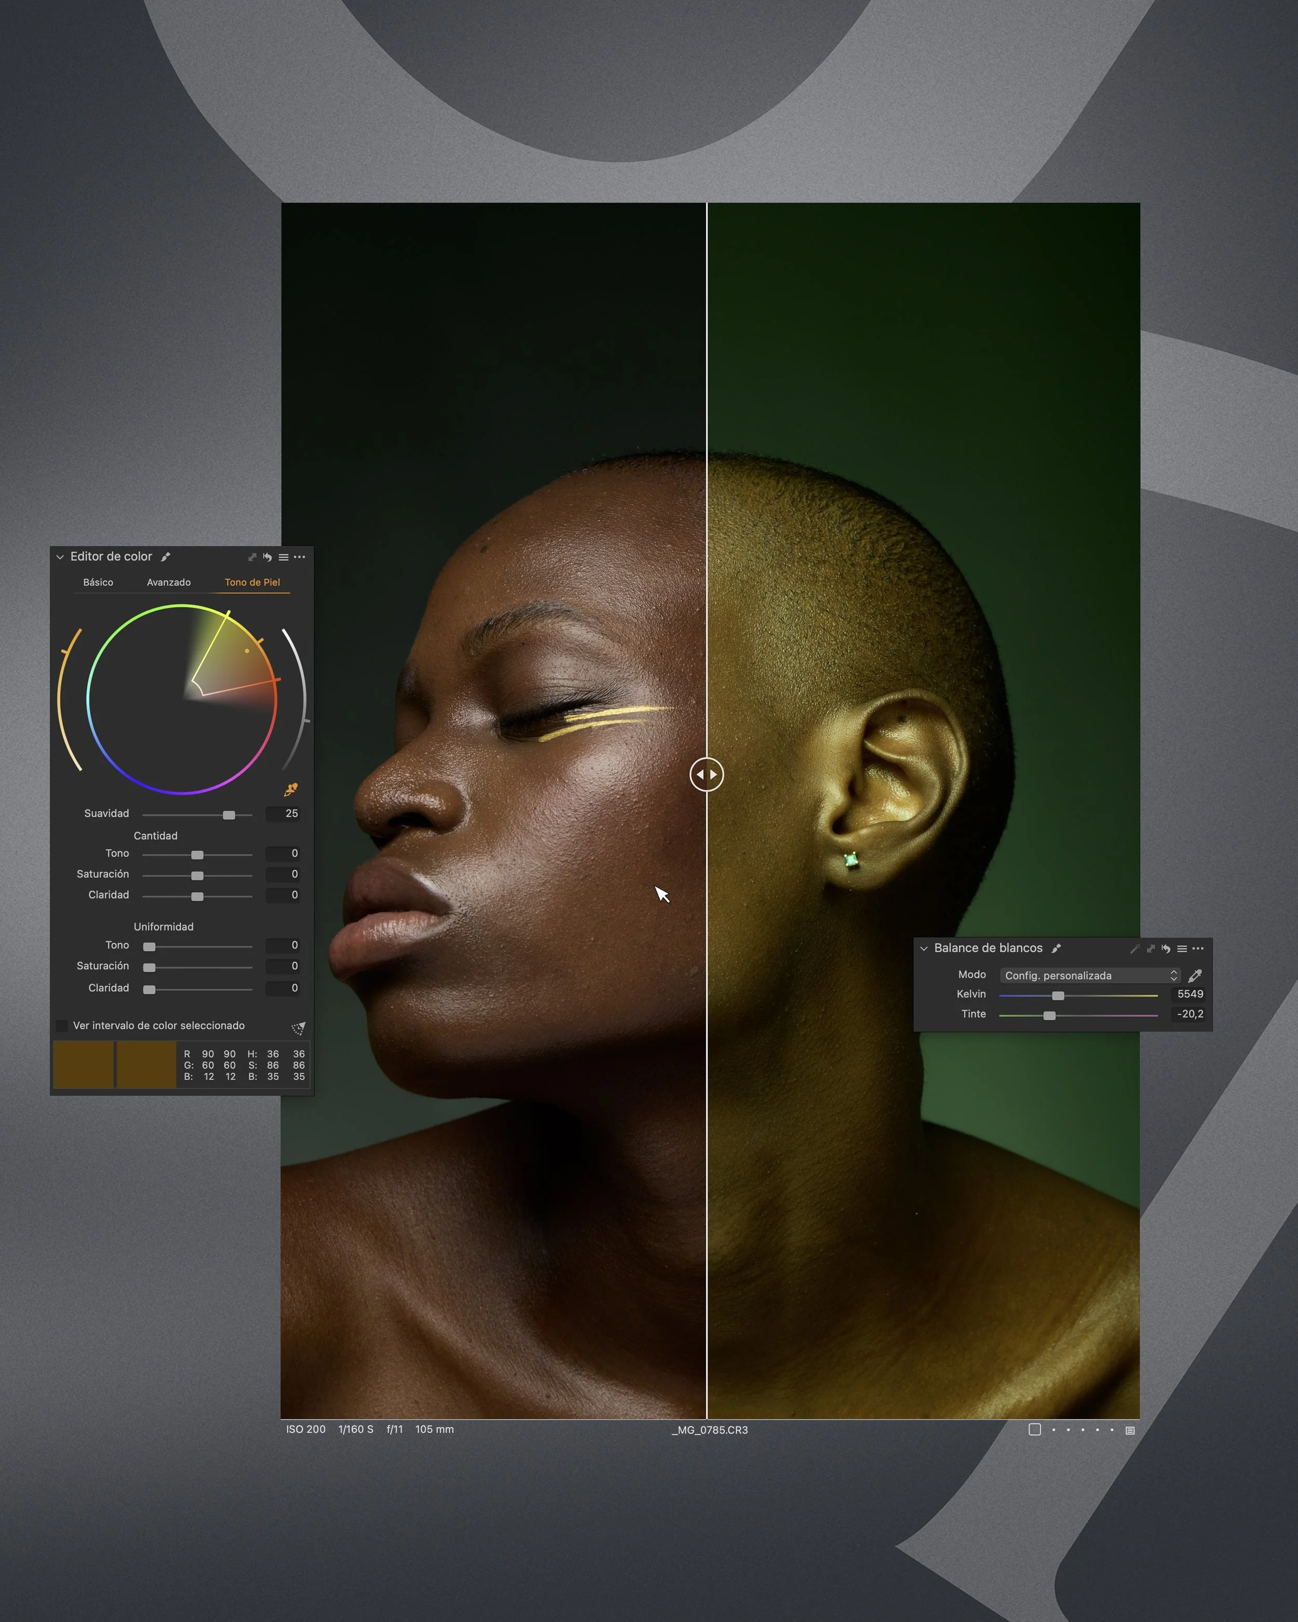Open Balance de blancos presets menu

pos(1182,949)
